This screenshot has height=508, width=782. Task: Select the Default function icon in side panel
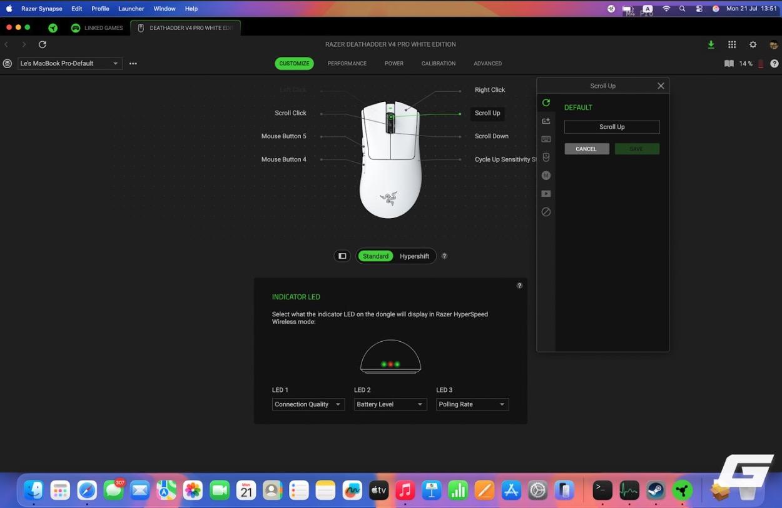546,102
